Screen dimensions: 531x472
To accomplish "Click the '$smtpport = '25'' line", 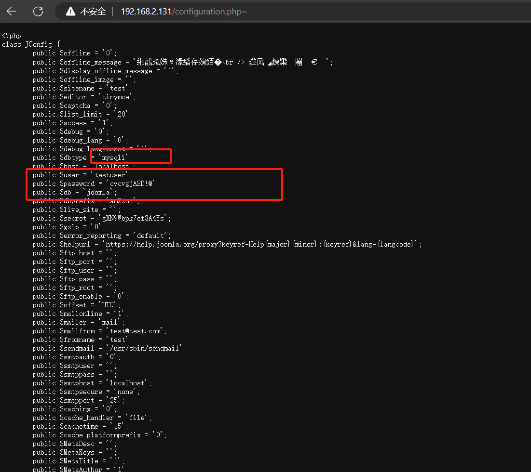I will 79,400.
